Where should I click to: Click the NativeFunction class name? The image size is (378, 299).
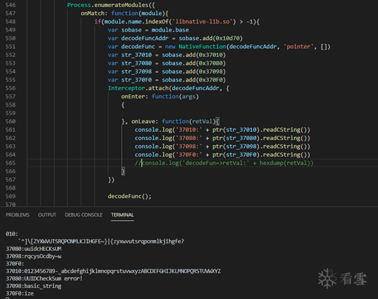tap(202, 47)
